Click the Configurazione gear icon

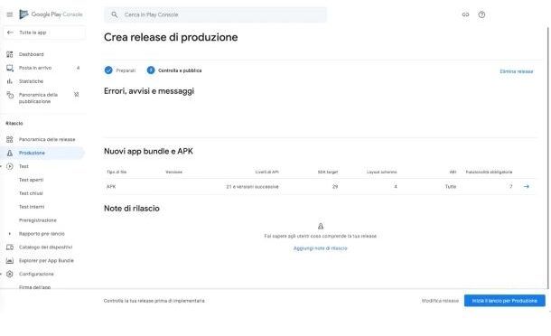click(x=10, y=275)
